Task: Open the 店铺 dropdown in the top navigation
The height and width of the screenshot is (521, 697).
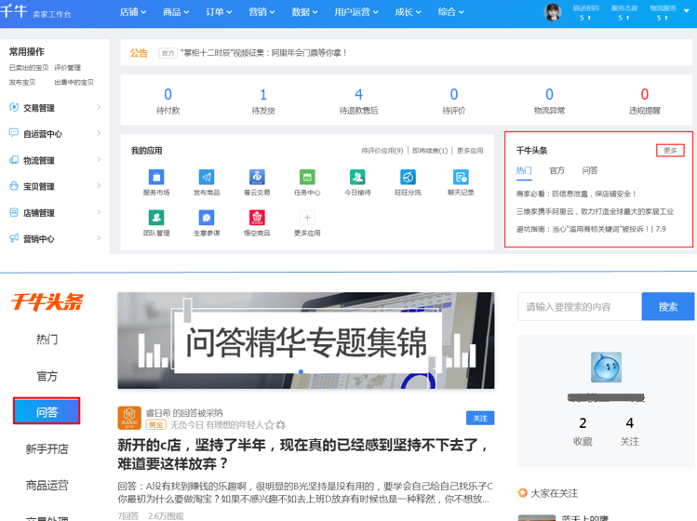Action: [133, 12]
